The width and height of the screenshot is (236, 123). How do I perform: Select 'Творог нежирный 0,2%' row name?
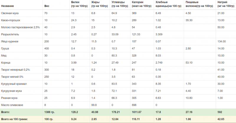[x=15, y=70]
